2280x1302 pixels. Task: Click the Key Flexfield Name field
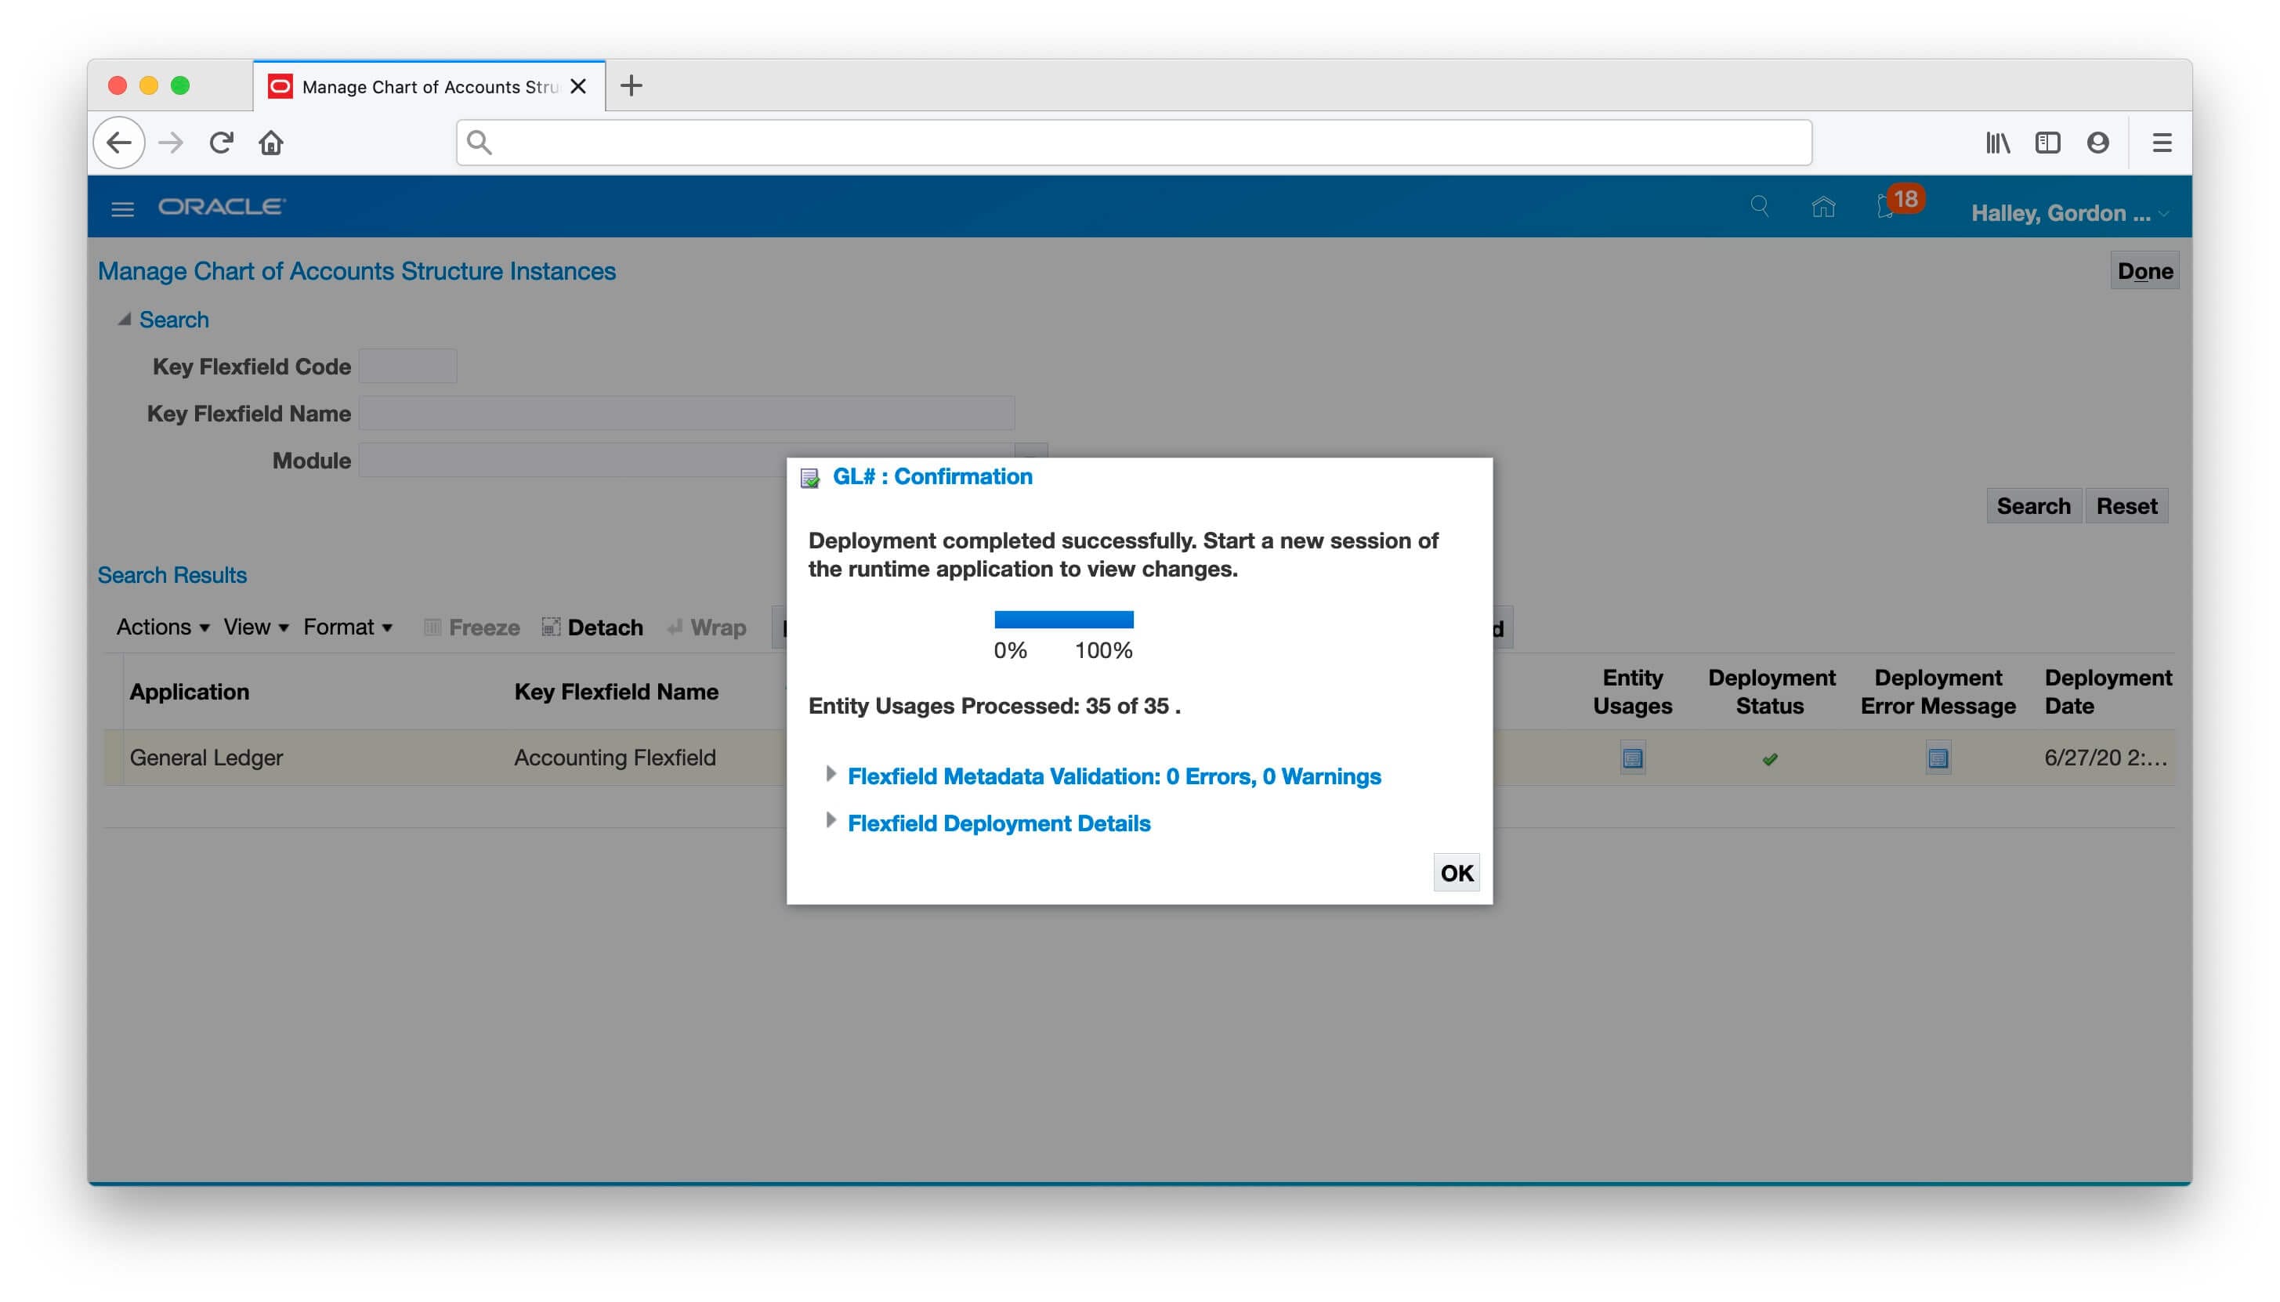(x=686, y=413)
